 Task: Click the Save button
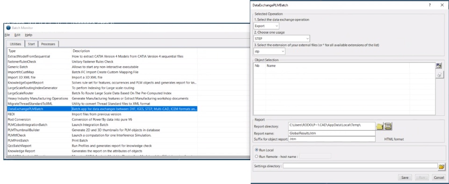point(405,177)
